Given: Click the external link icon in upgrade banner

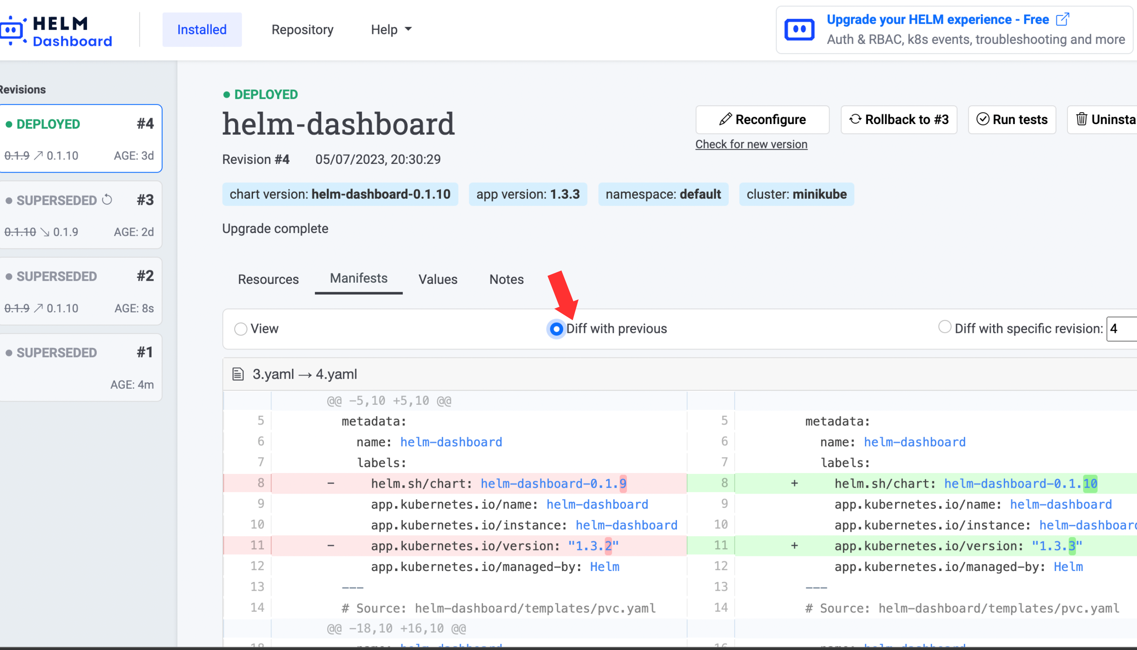Looking at the screenshot, I should [1062, 20].
